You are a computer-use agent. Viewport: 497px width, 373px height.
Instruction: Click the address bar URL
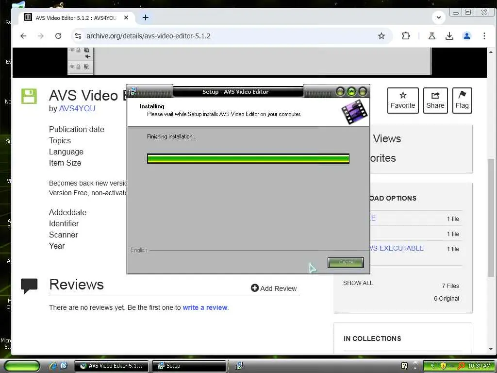point(149,36)
